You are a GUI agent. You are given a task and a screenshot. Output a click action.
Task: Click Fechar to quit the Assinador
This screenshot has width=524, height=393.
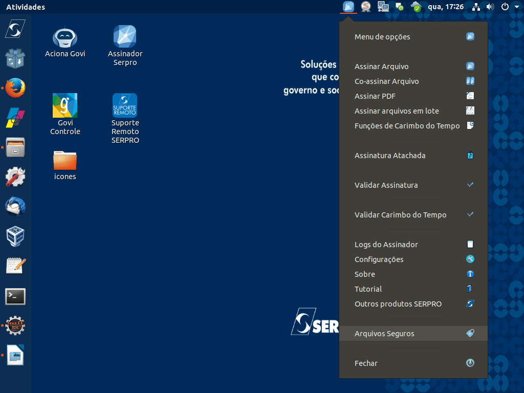pyautogui.click(x=366, y=363)
